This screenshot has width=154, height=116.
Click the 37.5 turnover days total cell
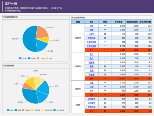(145, 95)
